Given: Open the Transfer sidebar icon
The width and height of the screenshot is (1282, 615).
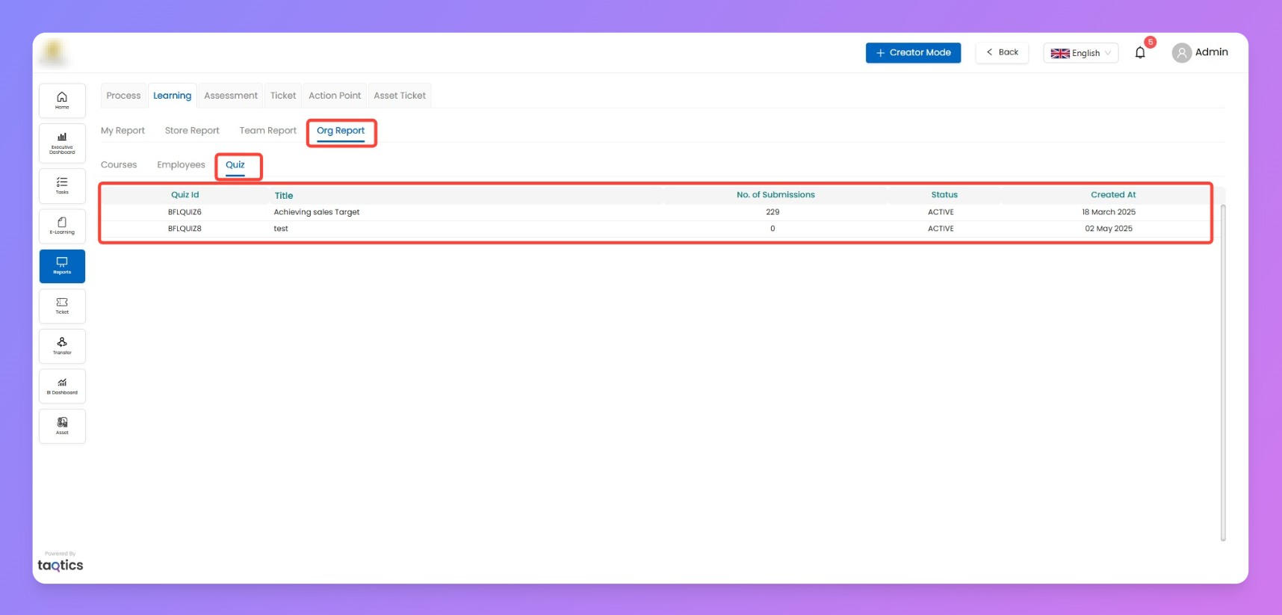Looking at the screenshot, I should coord(62,346).
